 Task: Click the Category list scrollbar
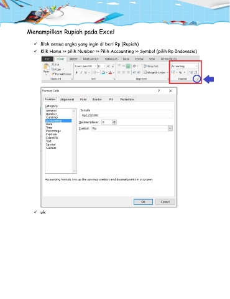74,141
